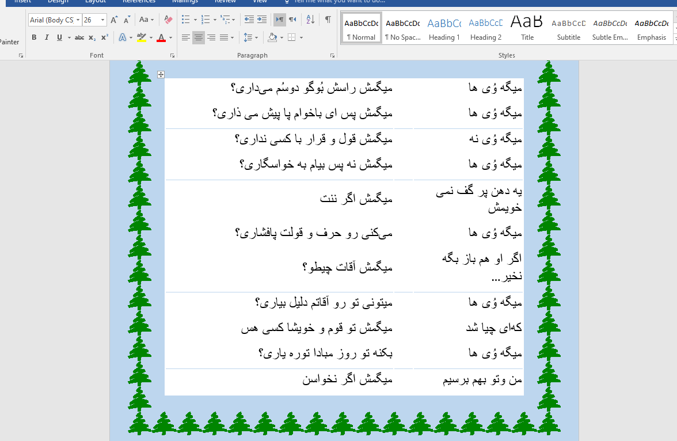The width and height of the screenshot is (677, 441).
Task: Apply subscript formatting
Action: (92, 37)
